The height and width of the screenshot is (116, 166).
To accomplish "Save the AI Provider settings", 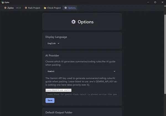I will point(50,100).
